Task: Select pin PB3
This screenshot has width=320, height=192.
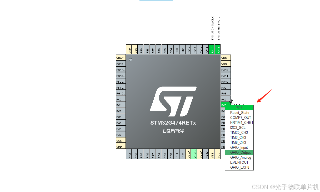Action: point(177,49)
